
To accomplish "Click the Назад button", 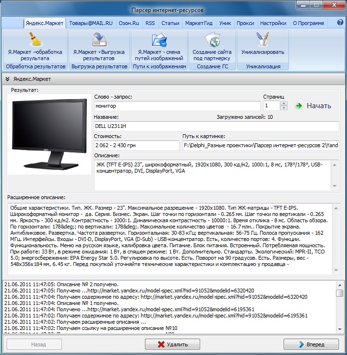I will click(35, 344).
